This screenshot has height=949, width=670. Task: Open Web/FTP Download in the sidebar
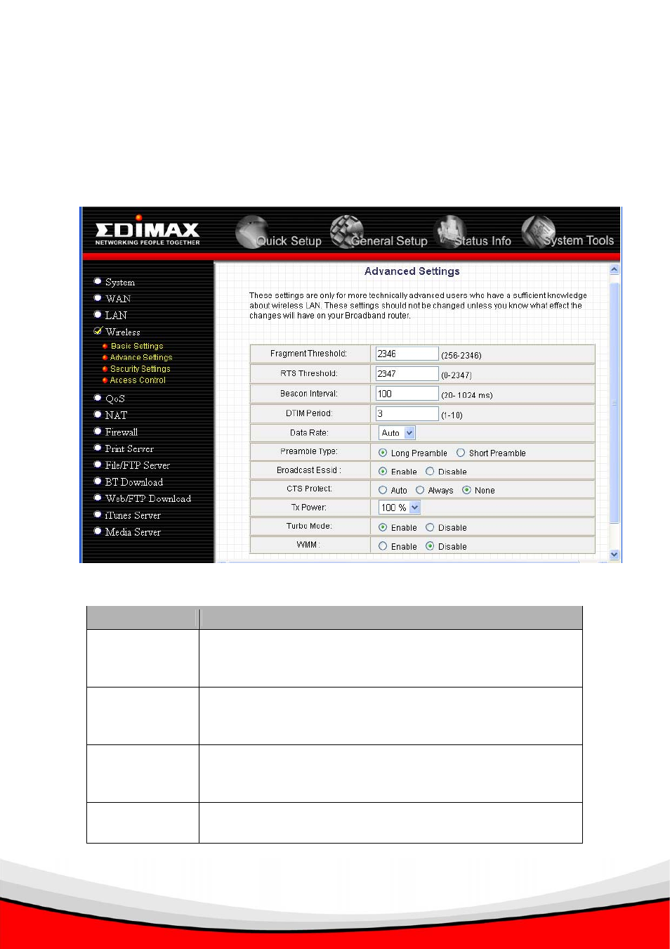(148, 498)
